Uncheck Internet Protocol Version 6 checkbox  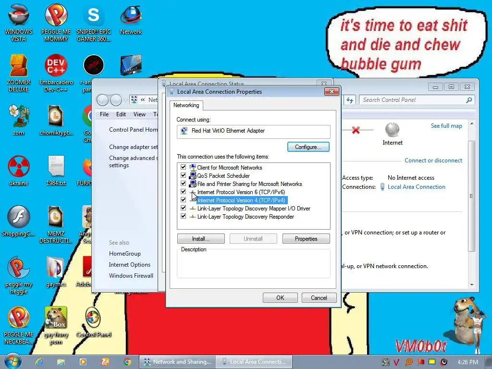pos(183,192)
